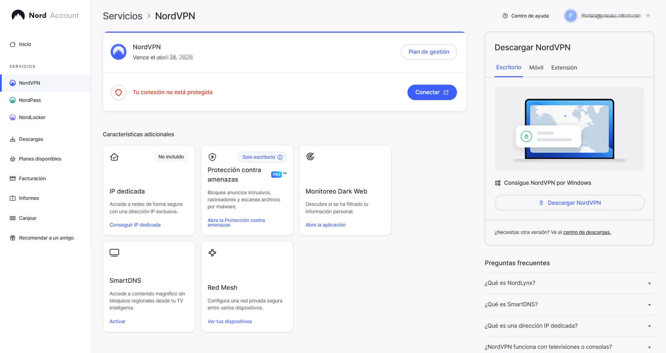Click the red unprotected shield icon
The image size is (666, 353).
[x=118, y=92]
